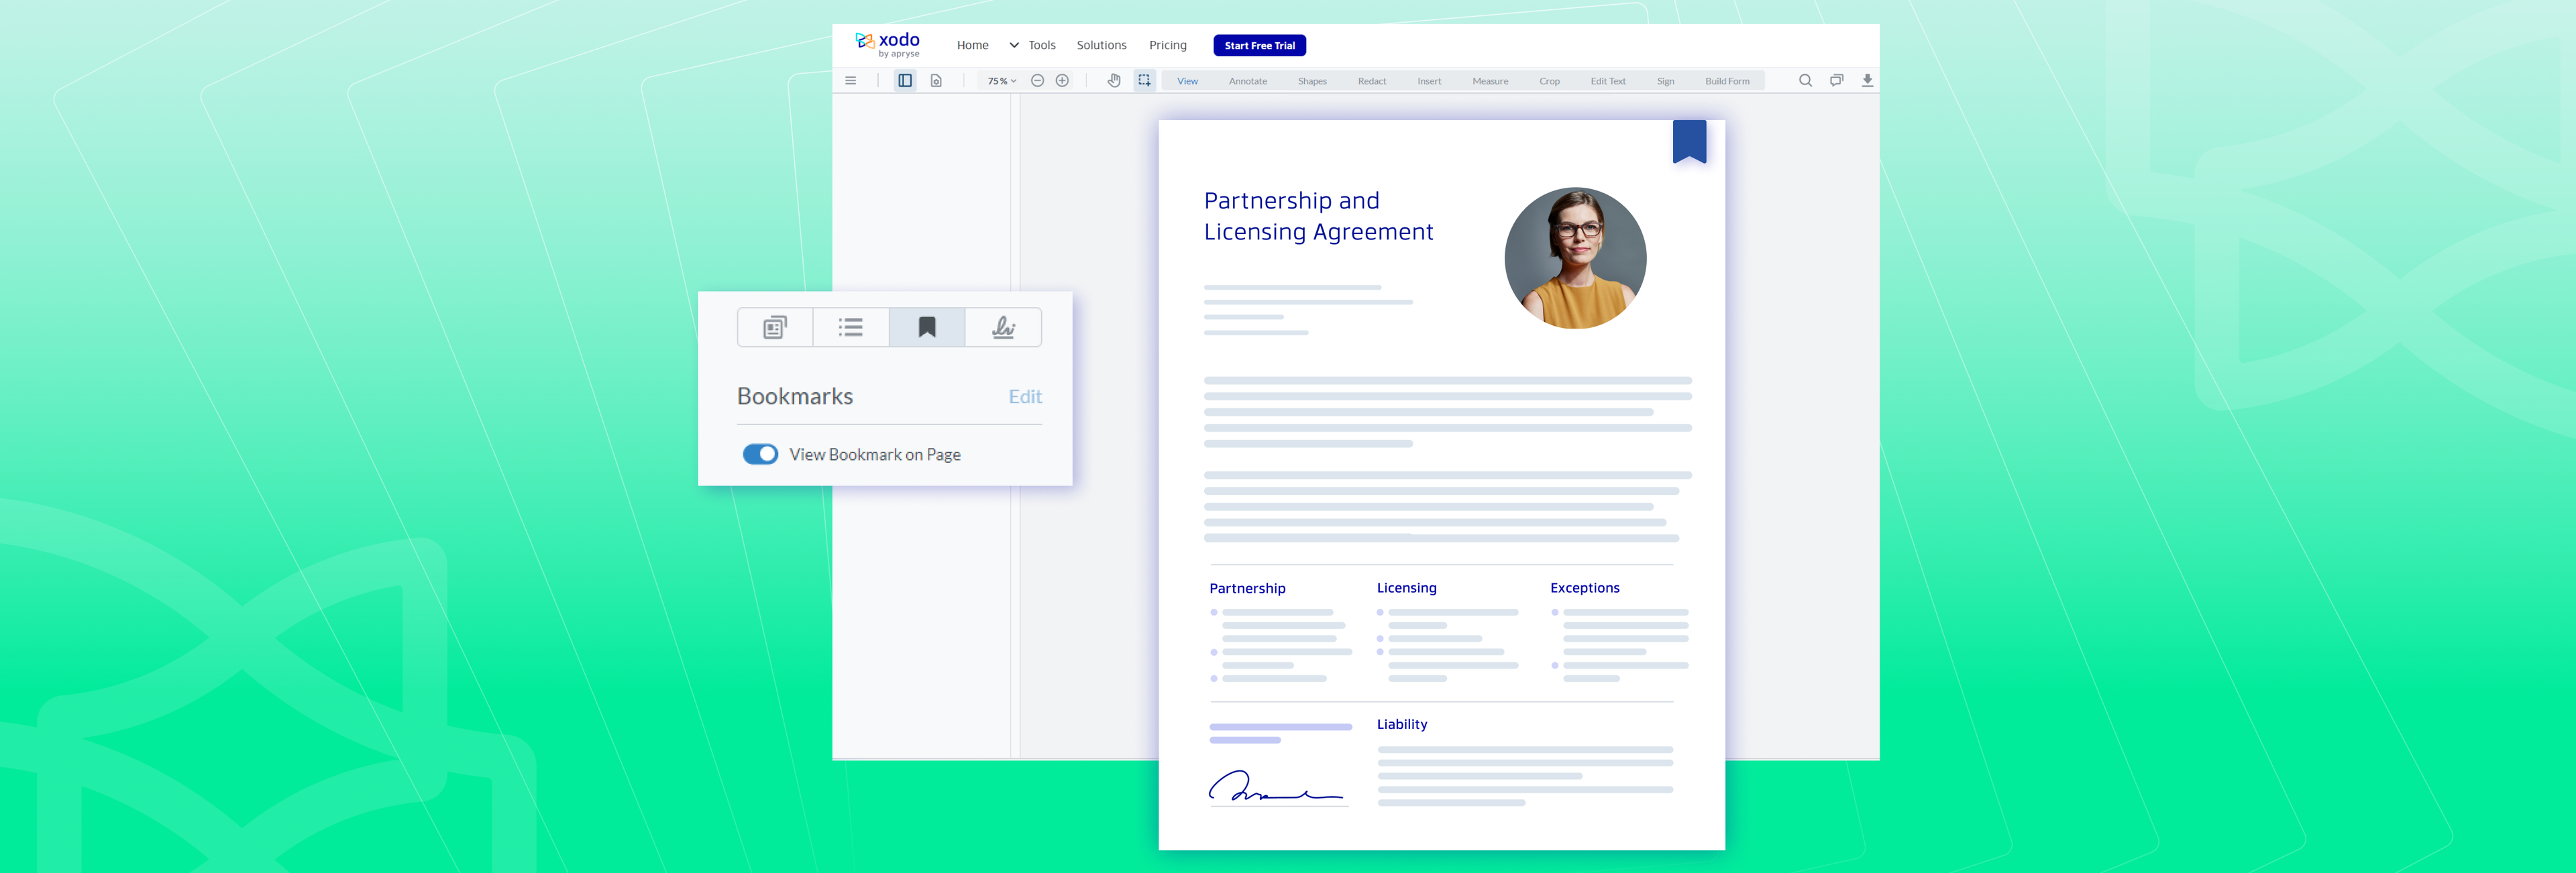Open the Bookmarks panel tab icon
The height and width of the screenshot is (873, 2576).
click(x=927, y=327)
